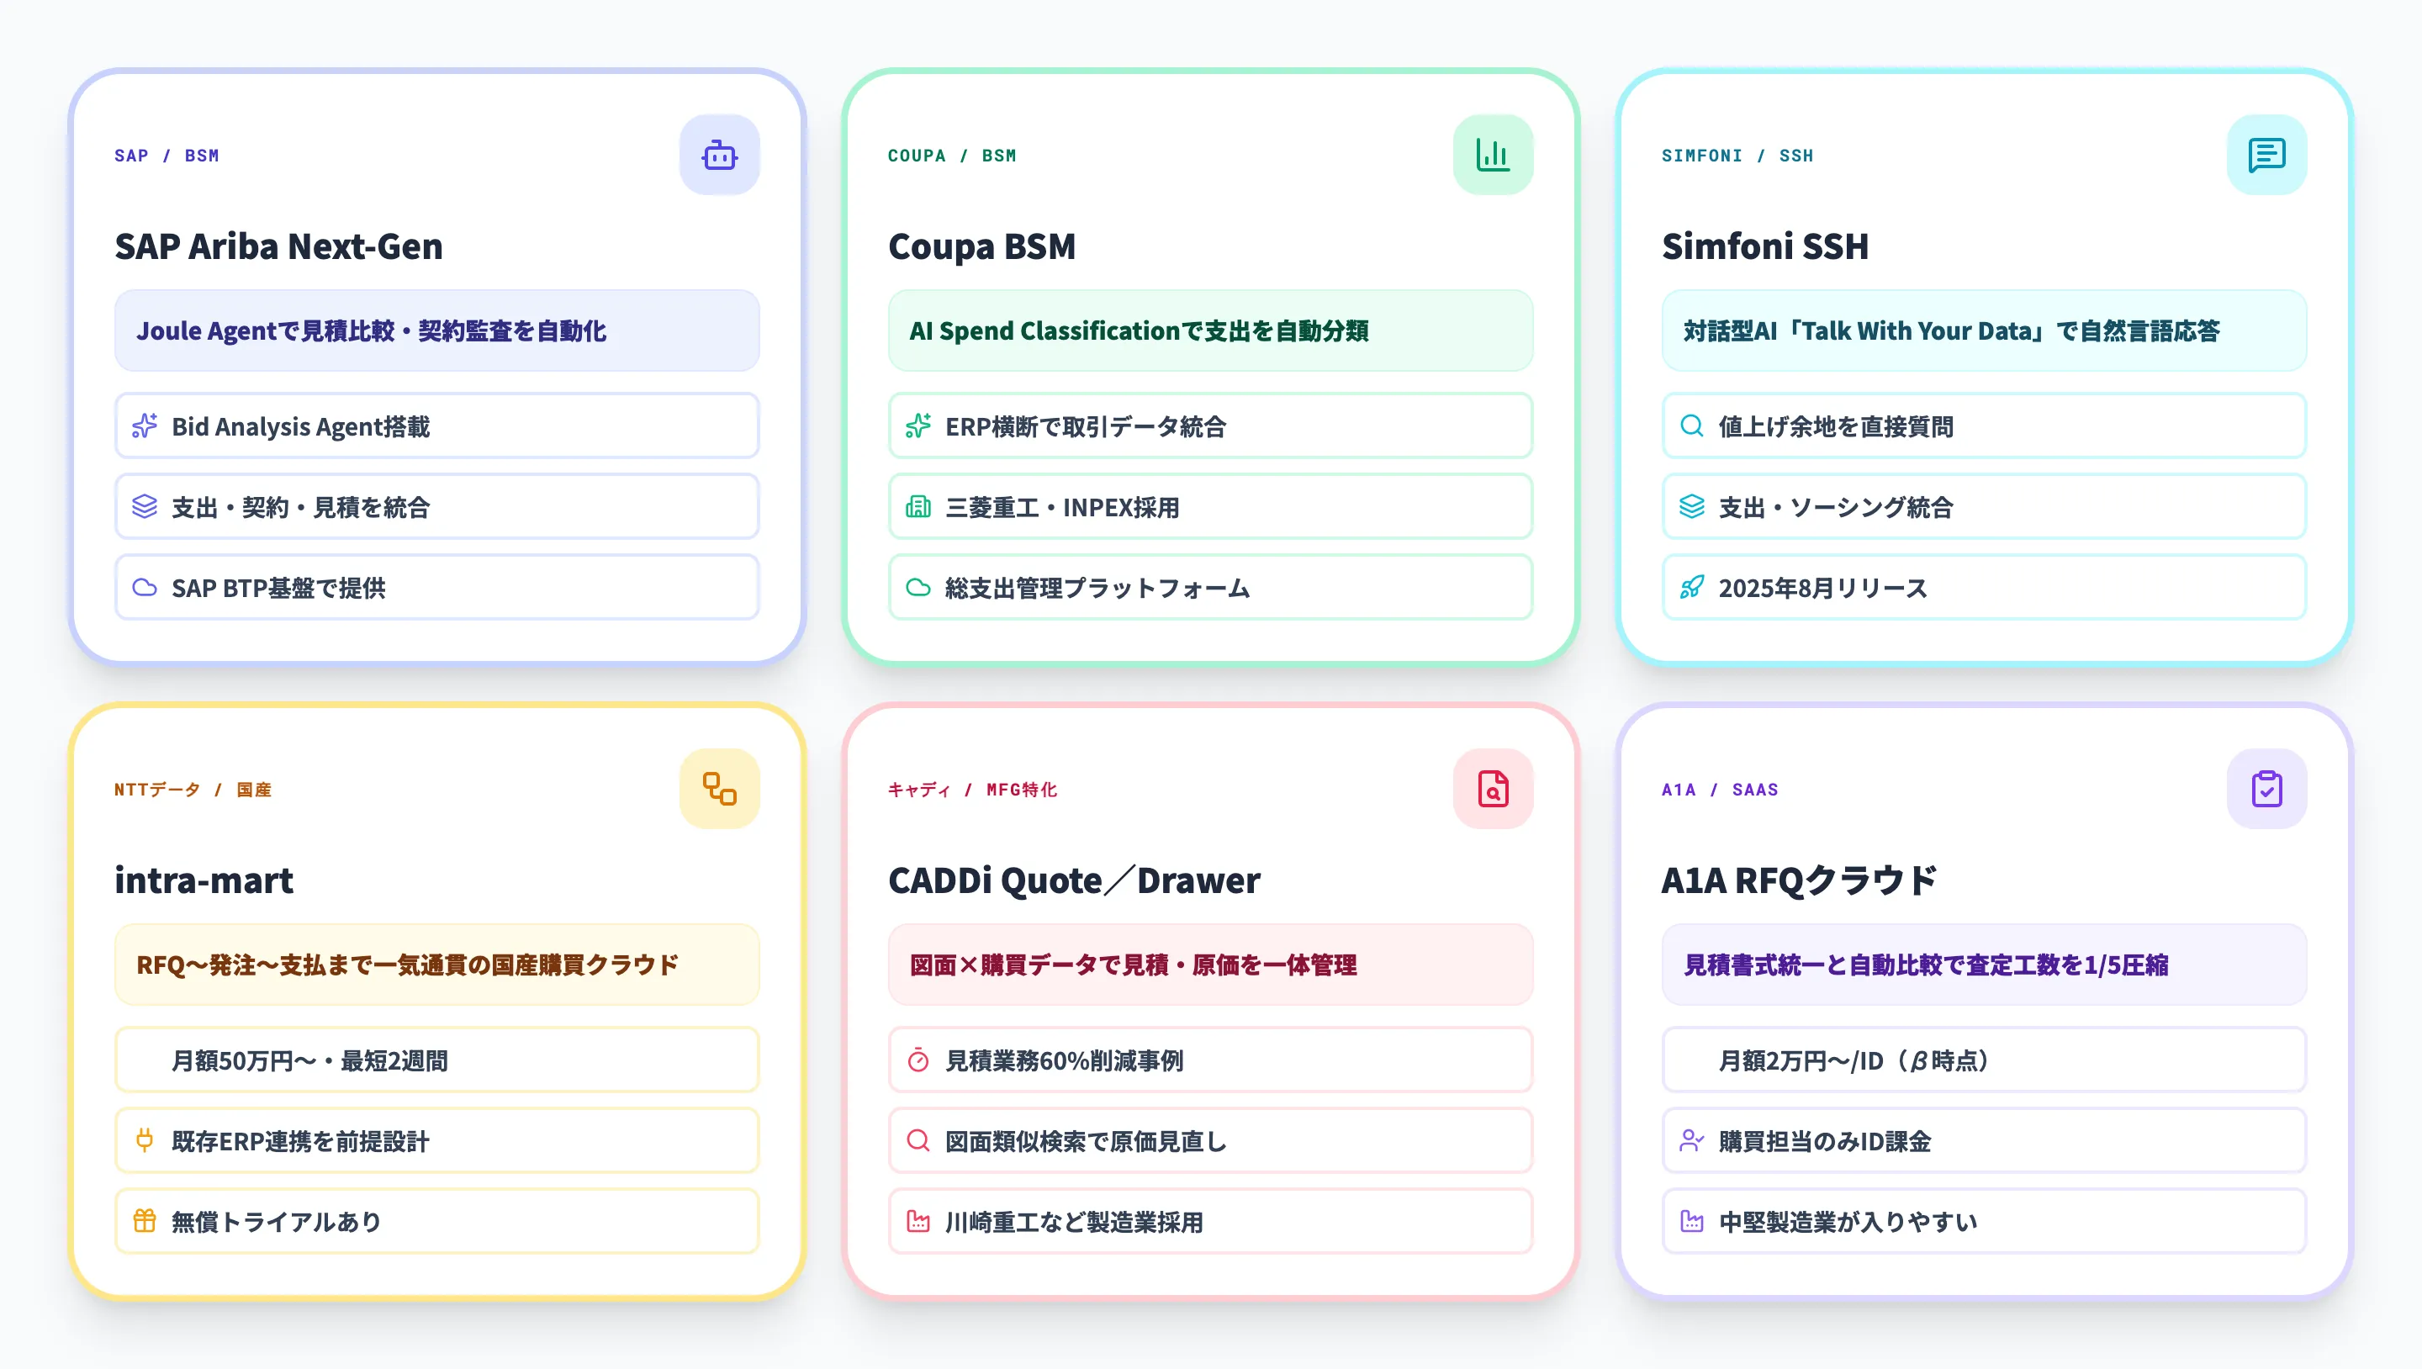Click the stopwatch icon beside 見積業務60%削減事例
Image resolution: width=2422 pixels, height=1369 pixels.
918,1060
